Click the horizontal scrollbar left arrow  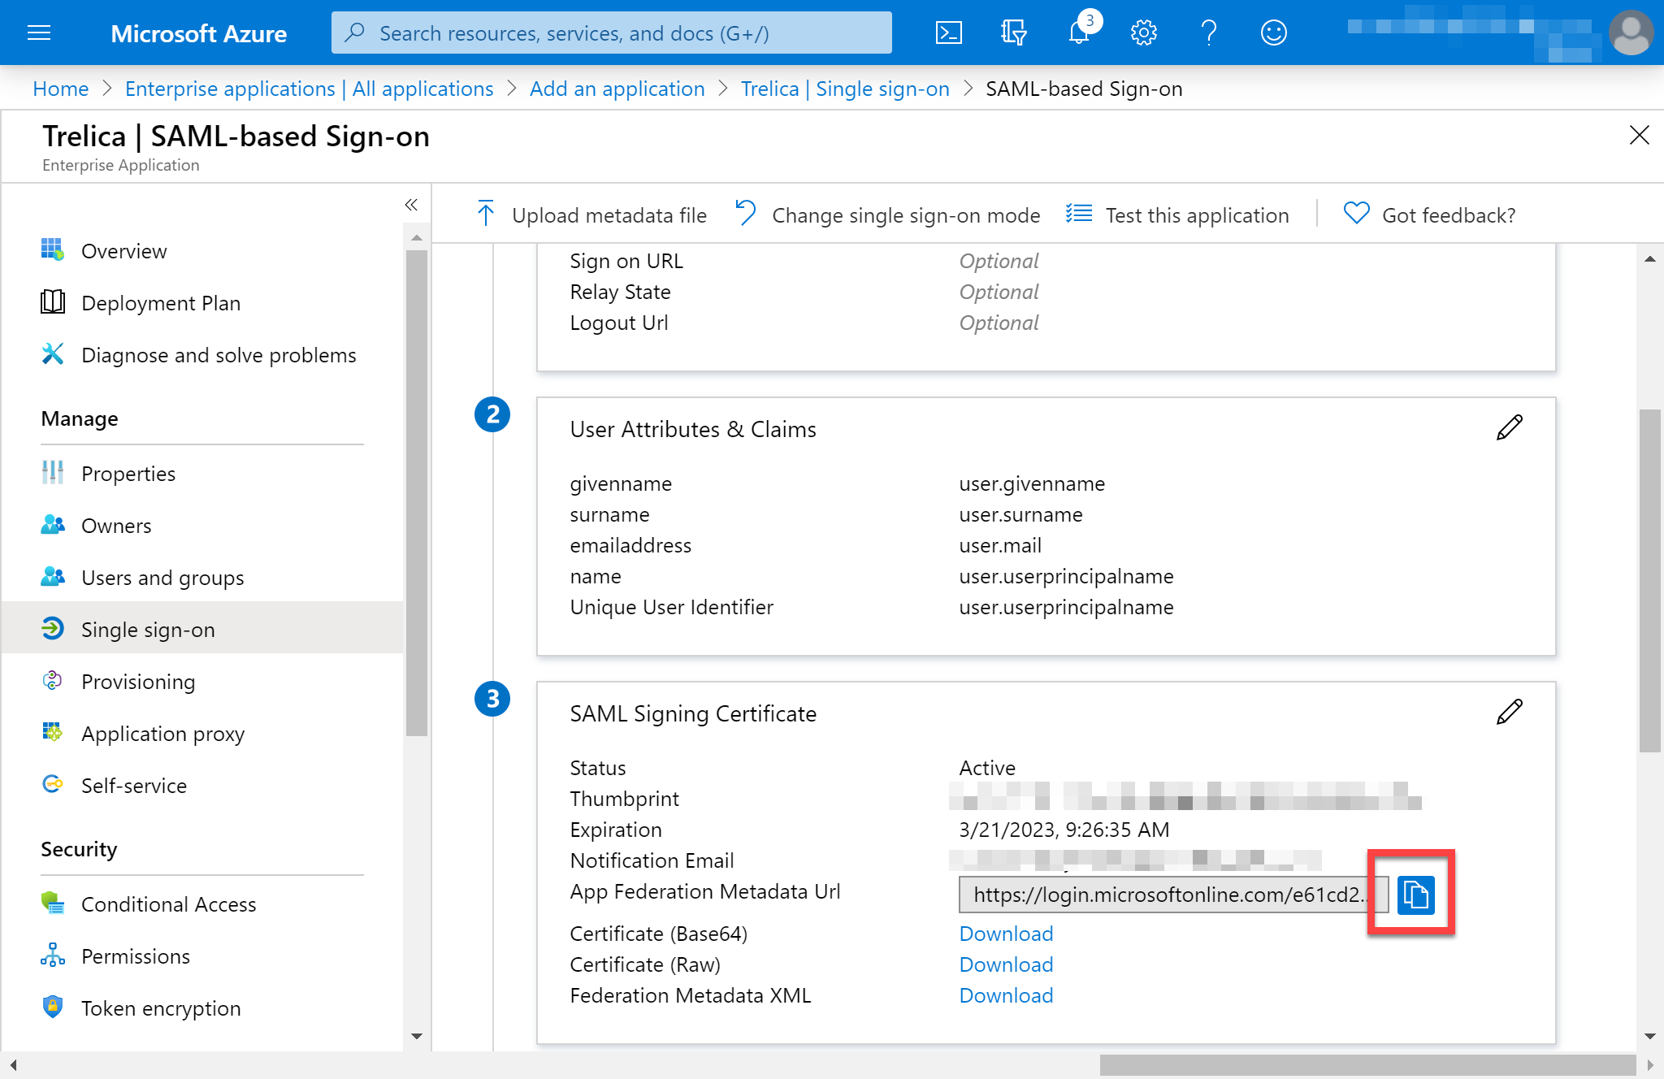(x=13, y=1065)
